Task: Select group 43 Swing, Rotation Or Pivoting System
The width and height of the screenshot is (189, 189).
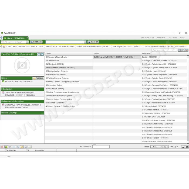Action: (69, 106)
